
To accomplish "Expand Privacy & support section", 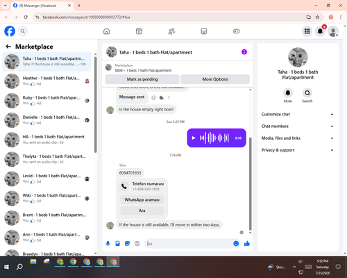I will click(x=298, y=150).
